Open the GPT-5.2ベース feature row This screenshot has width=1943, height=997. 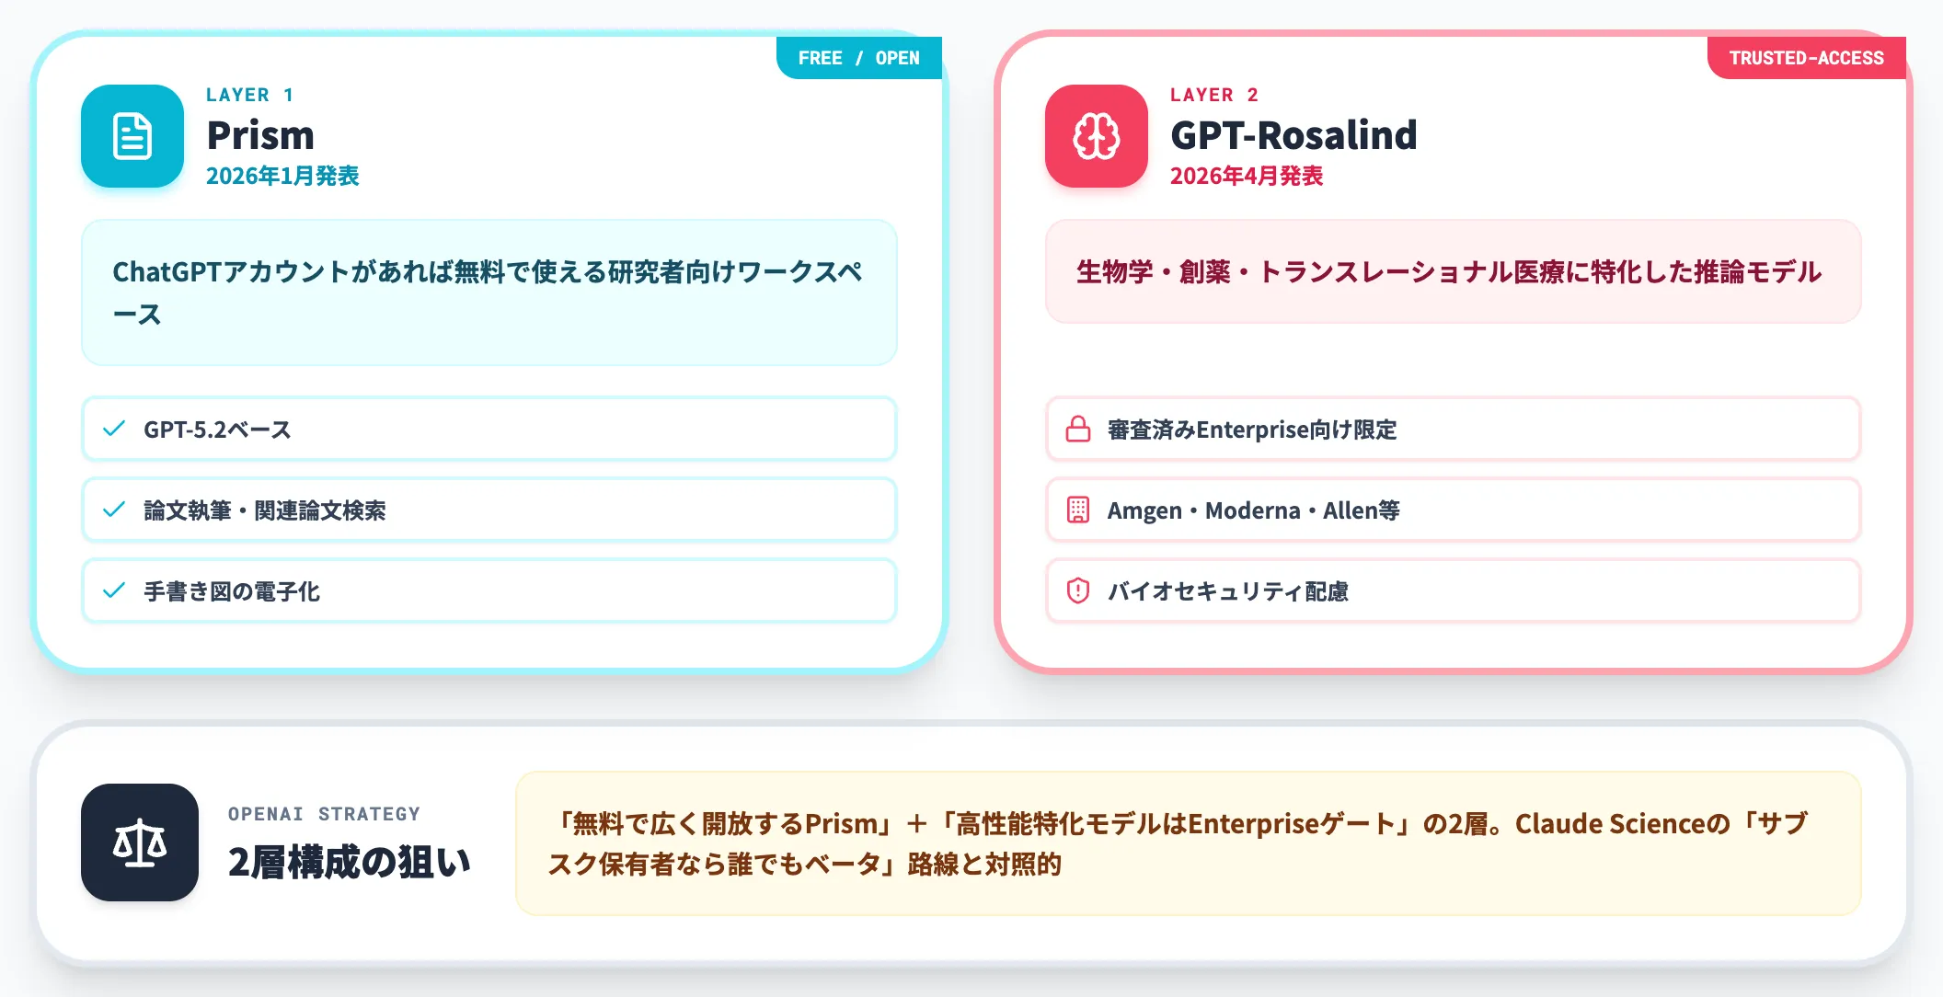(x=489, y=430)
